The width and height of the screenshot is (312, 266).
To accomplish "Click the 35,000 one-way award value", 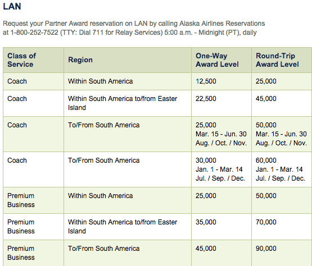I will (x=206, y=222).
